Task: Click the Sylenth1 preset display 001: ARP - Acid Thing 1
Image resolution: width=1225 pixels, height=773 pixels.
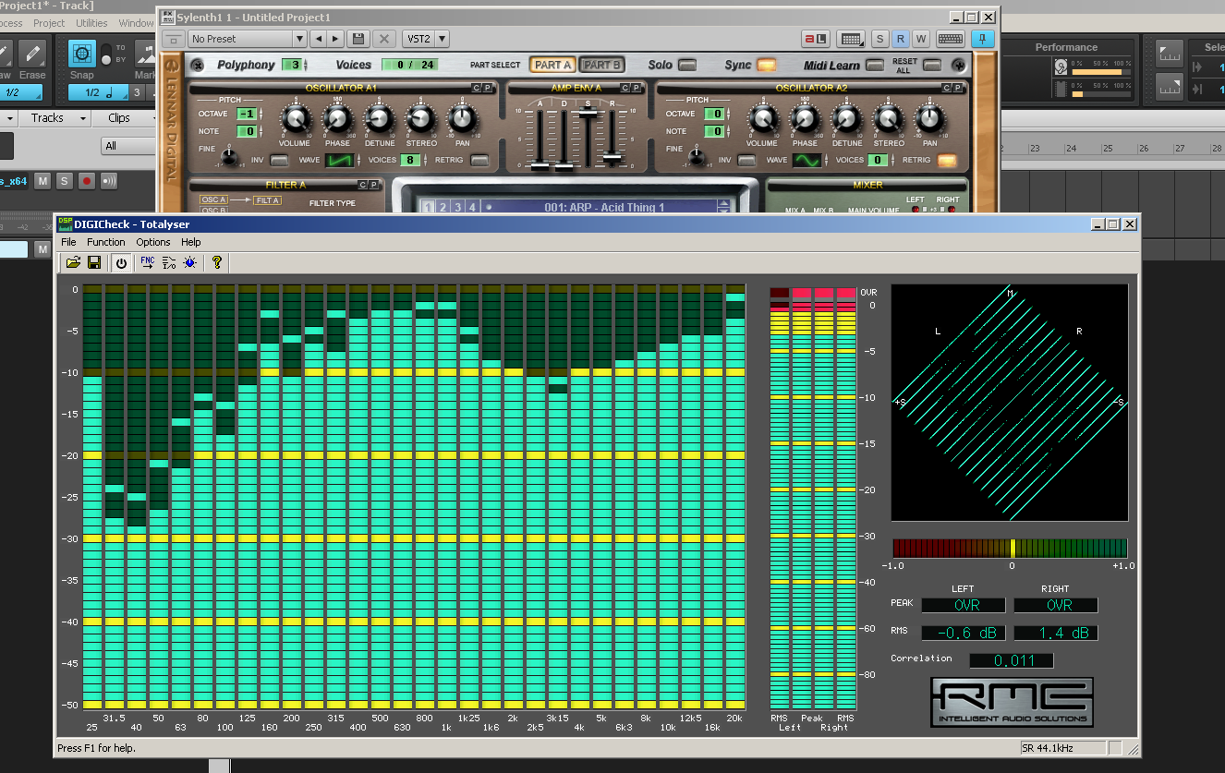Action: coord(604,207)
